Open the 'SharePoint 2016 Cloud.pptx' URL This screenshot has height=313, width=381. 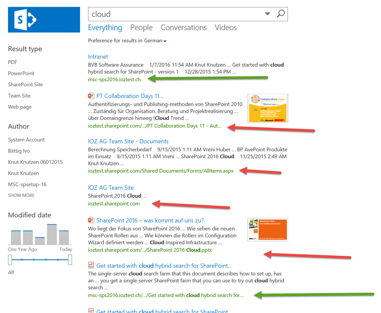click(x=150, y=250)
